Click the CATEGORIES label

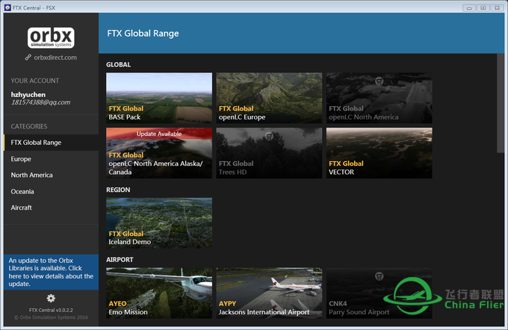tap(29, 126)
